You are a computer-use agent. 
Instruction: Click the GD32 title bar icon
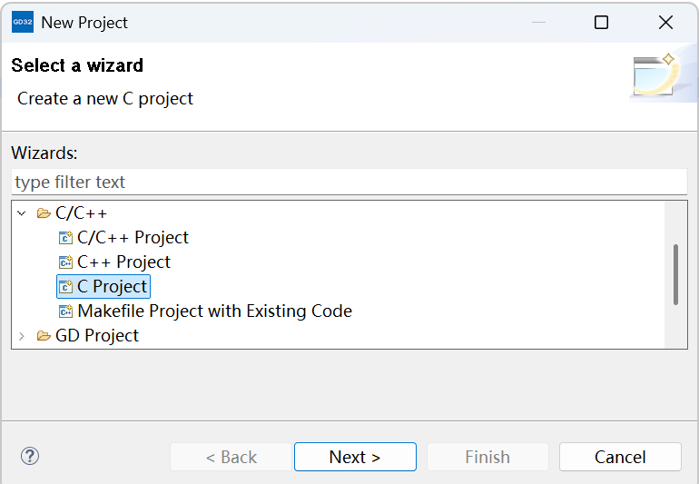coord(23,23)
